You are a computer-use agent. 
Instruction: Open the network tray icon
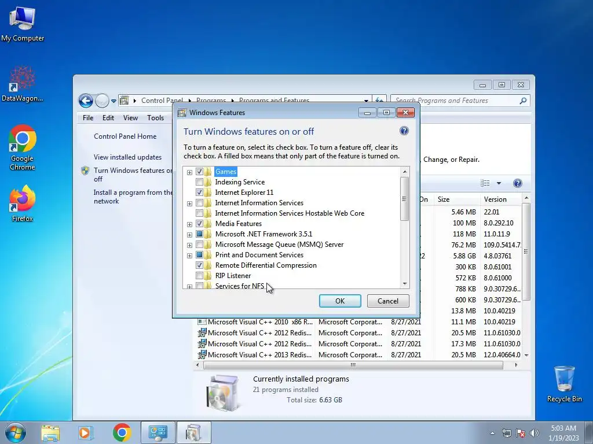click(x=506, y=433)
